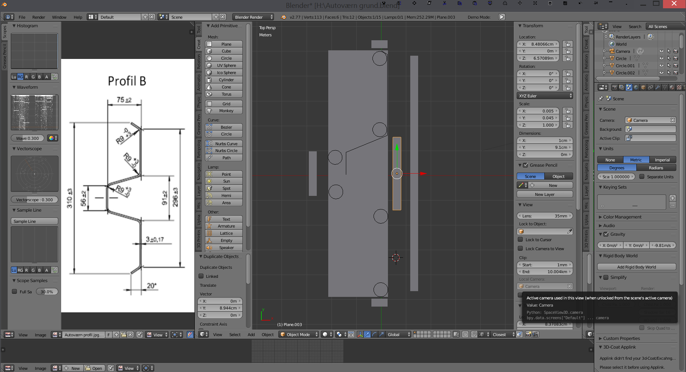Open the 3D view Select menu
Image resolution: width=686 pixels, height=372 pixels.
(x=235, y=334)
